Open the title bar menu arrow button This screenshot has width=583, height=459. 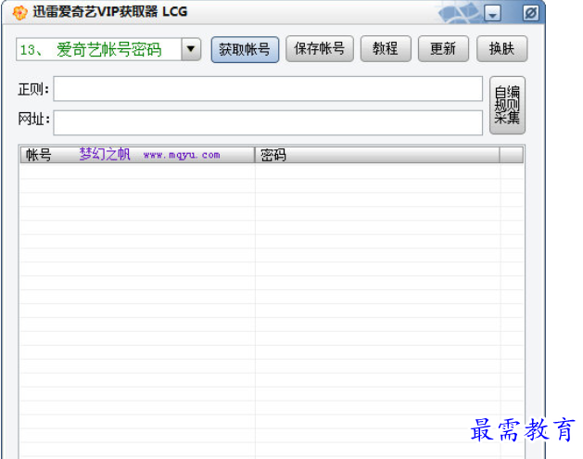pos(492,14)
